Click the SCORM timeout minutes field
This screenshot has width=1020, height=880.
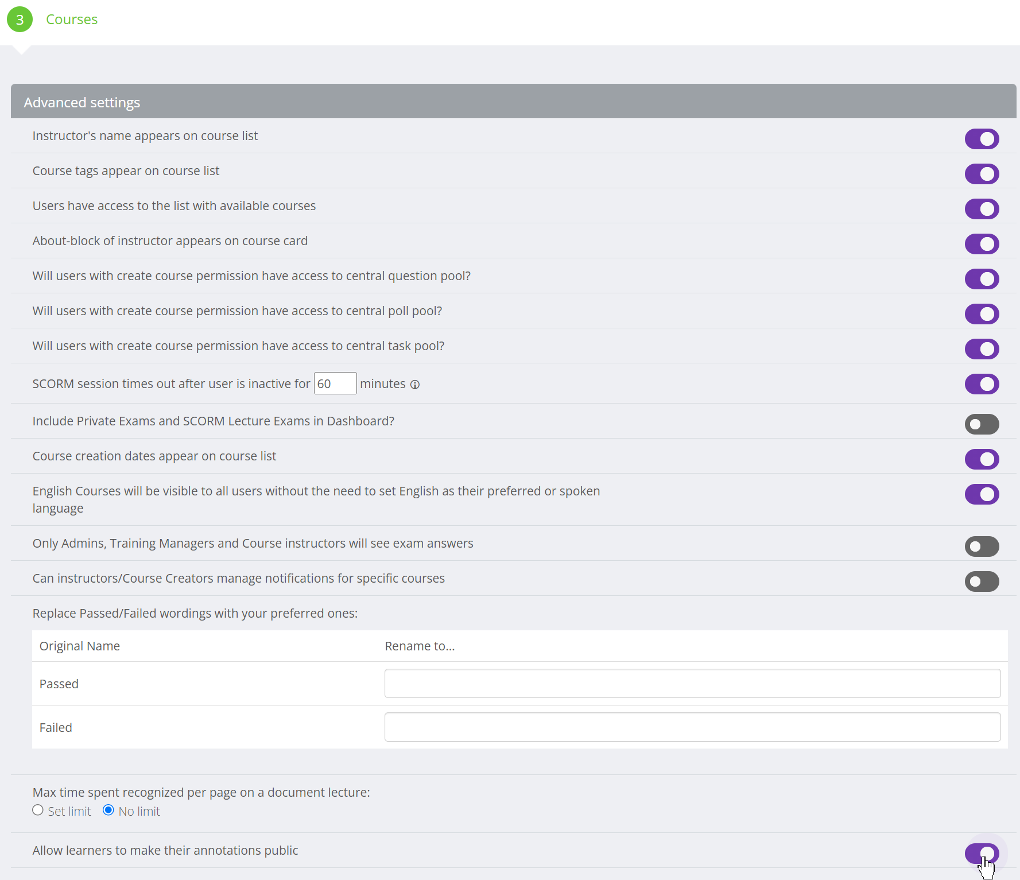pos(335,383)
